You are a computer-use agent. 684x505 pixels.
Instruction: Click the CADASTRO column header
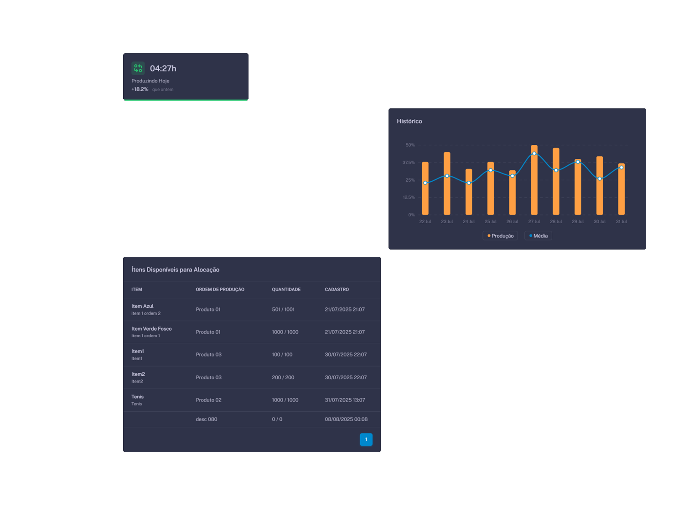[x=337, y=290]
